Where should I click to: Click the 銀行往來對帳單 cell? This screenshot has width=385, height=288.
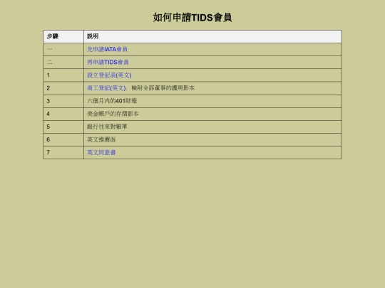click(x=212, y=127)
